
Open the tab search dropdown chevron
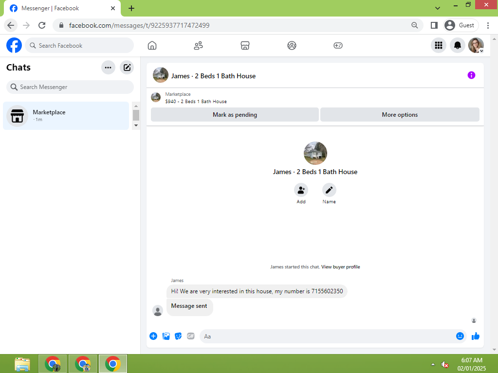pos(437,8)
